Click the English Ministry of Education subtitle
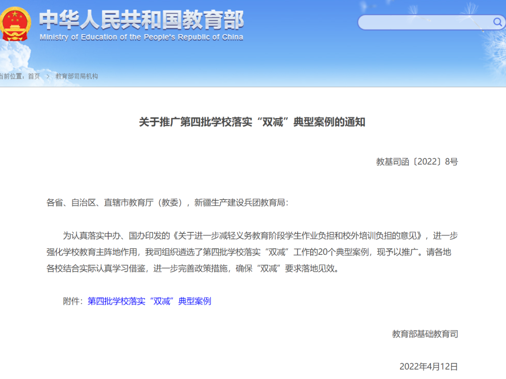 click(141, 37)
